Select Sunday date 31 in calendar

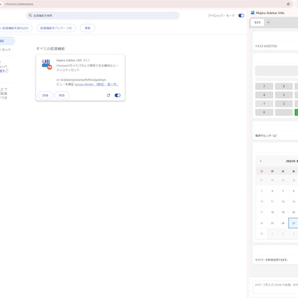click(x=261, y=233)
